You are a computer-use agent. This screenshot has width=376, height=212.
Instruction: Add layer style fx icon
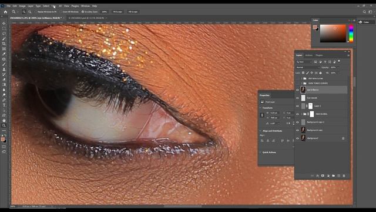[317, 175]
